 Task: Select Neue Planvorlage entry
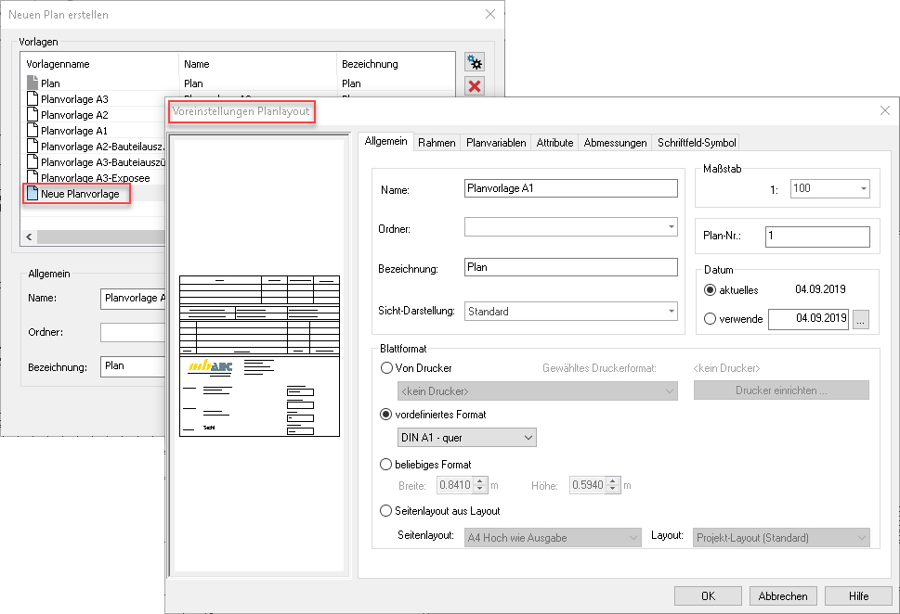(80, 194)
